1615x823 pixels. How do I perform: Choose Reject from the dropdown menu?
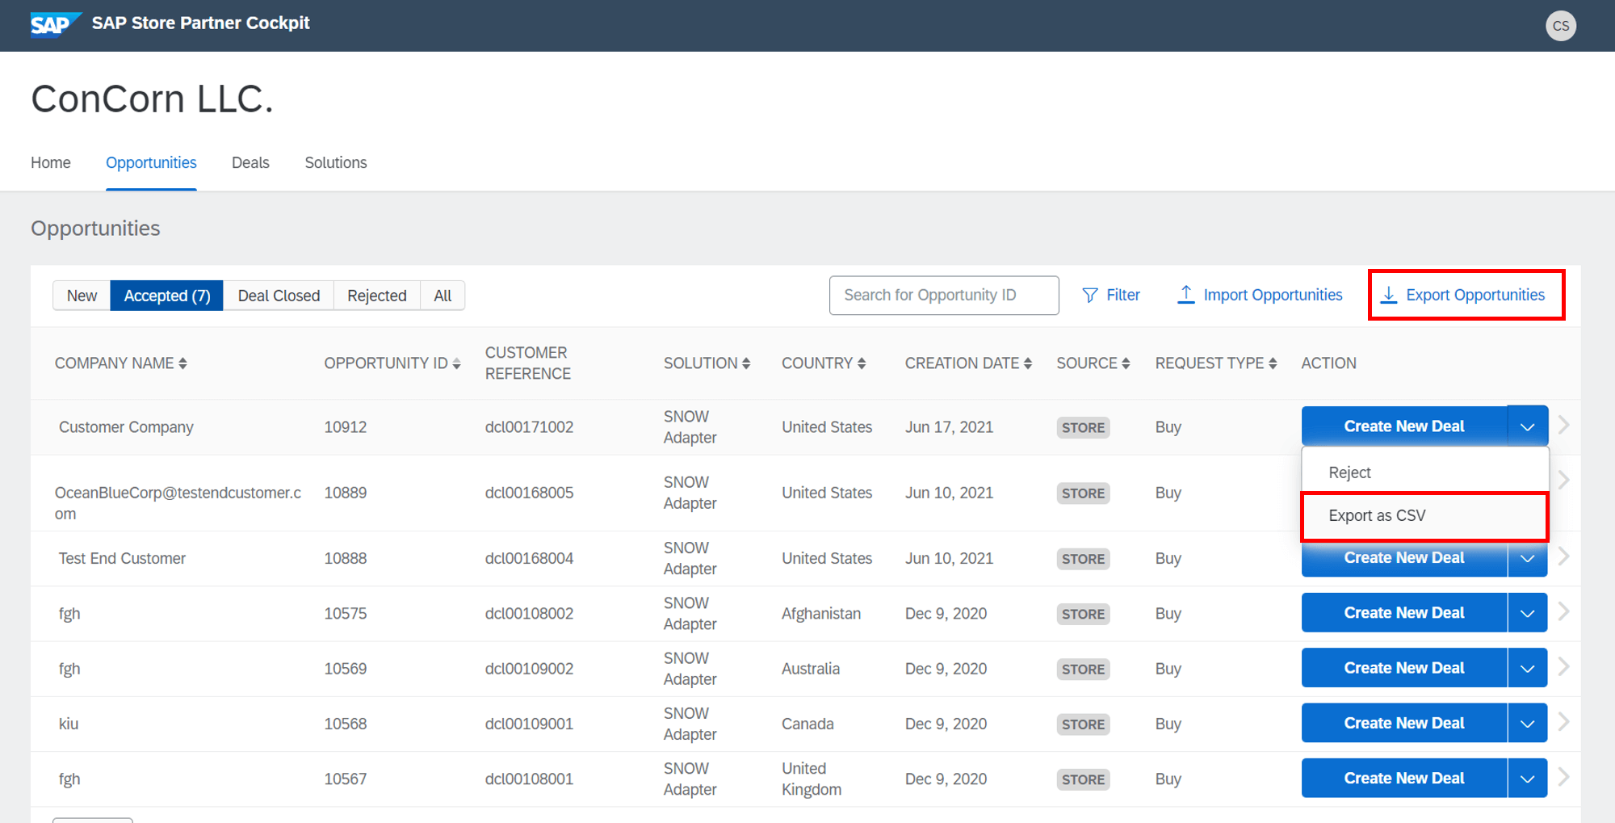[1425, 472]
